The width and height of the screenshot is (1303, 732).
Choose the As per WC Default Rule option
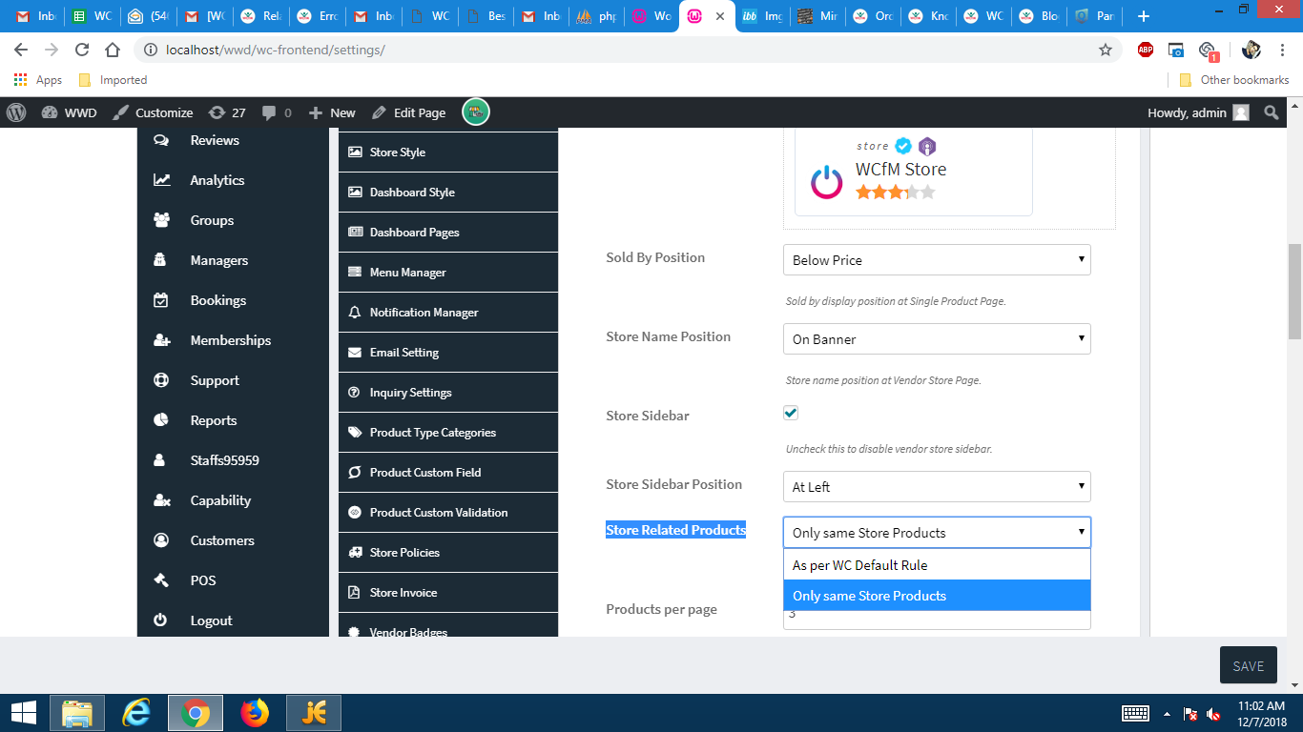[x=937, y=565]
